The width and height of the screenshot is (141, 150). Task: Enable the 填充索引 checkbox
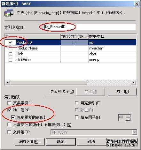[77, 103]
